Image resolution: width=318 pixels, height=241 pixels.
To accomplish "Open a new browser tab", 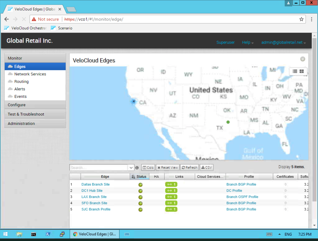I will (x=71, y=9).
